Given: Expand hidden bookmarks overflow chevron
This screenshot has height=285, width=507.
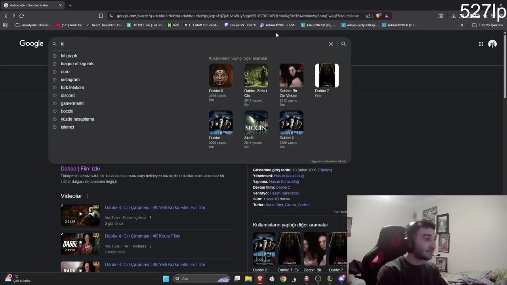Looking at the screenshot, I should [462, 25].
